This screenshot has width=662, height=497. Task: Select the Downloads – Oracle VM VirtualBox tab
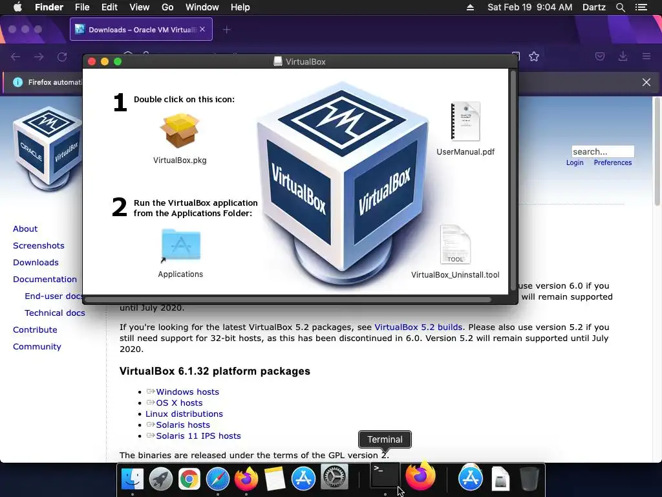click(141, 29)
